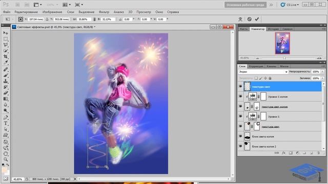Select the Crop tool
The image size is (328, 184).
(6, 57)
